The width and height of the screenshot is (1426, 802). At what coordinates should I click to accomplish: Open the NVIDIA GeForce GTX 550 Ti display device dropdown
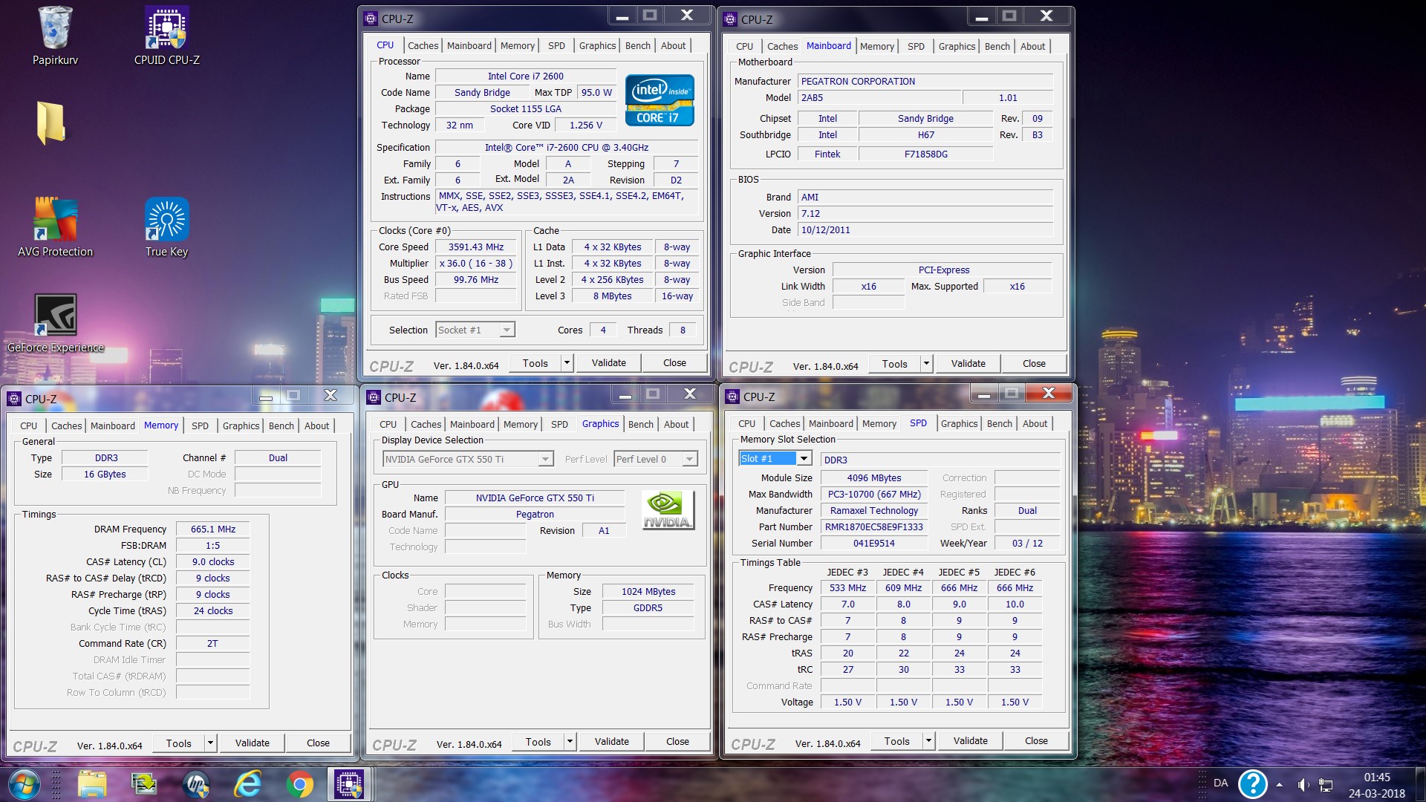pos(545,459)
